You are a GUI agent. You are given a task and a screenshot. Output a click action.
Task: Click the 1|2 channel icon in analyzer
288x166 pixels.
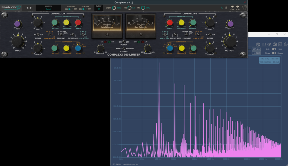coord(280,44)
